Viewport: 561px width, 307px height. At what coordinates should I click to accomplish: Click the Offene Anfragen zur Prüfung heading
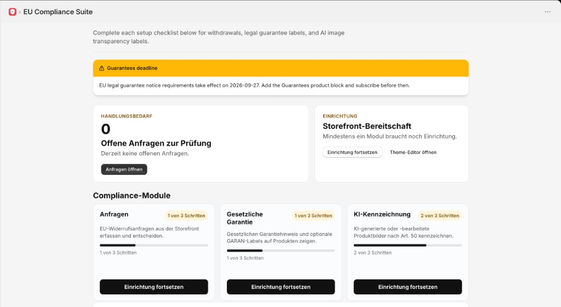point(156,143)
